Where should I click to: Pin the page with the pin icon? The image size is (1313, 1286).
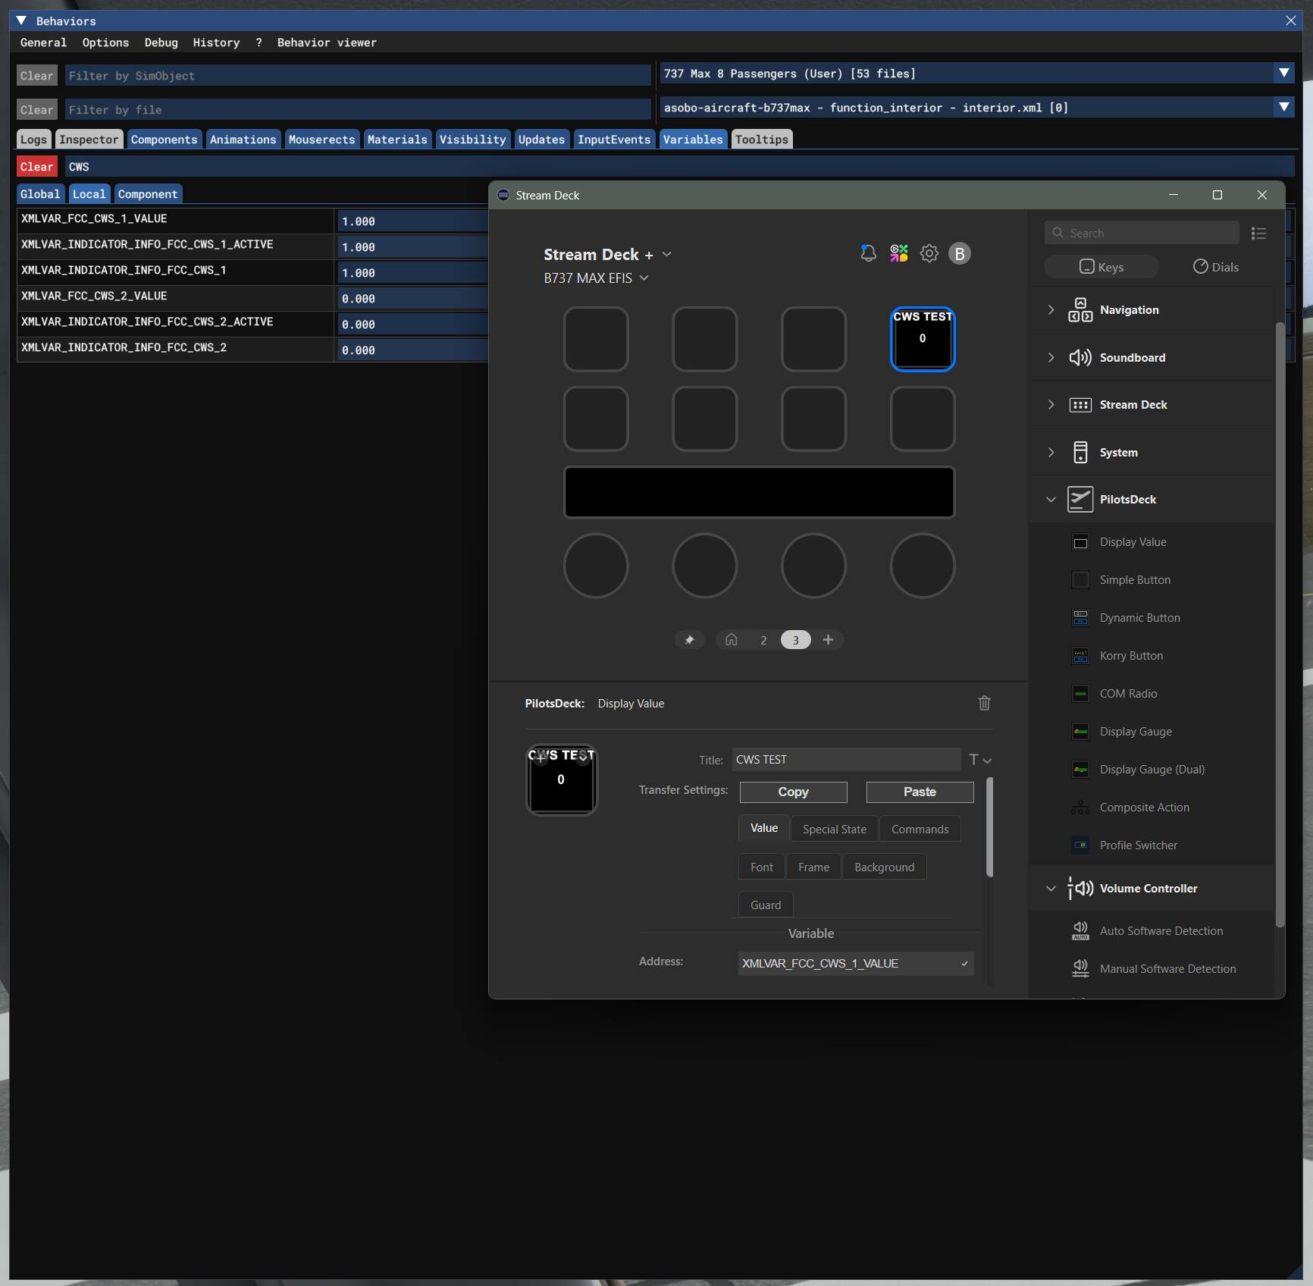coord(689,640)
